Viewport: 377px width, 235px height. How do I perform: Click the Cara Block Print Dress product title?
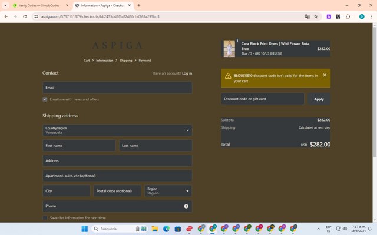point(275,46)
